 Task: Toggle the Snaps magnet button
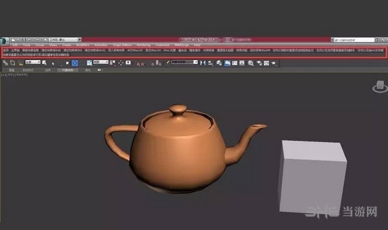point(138,64)
